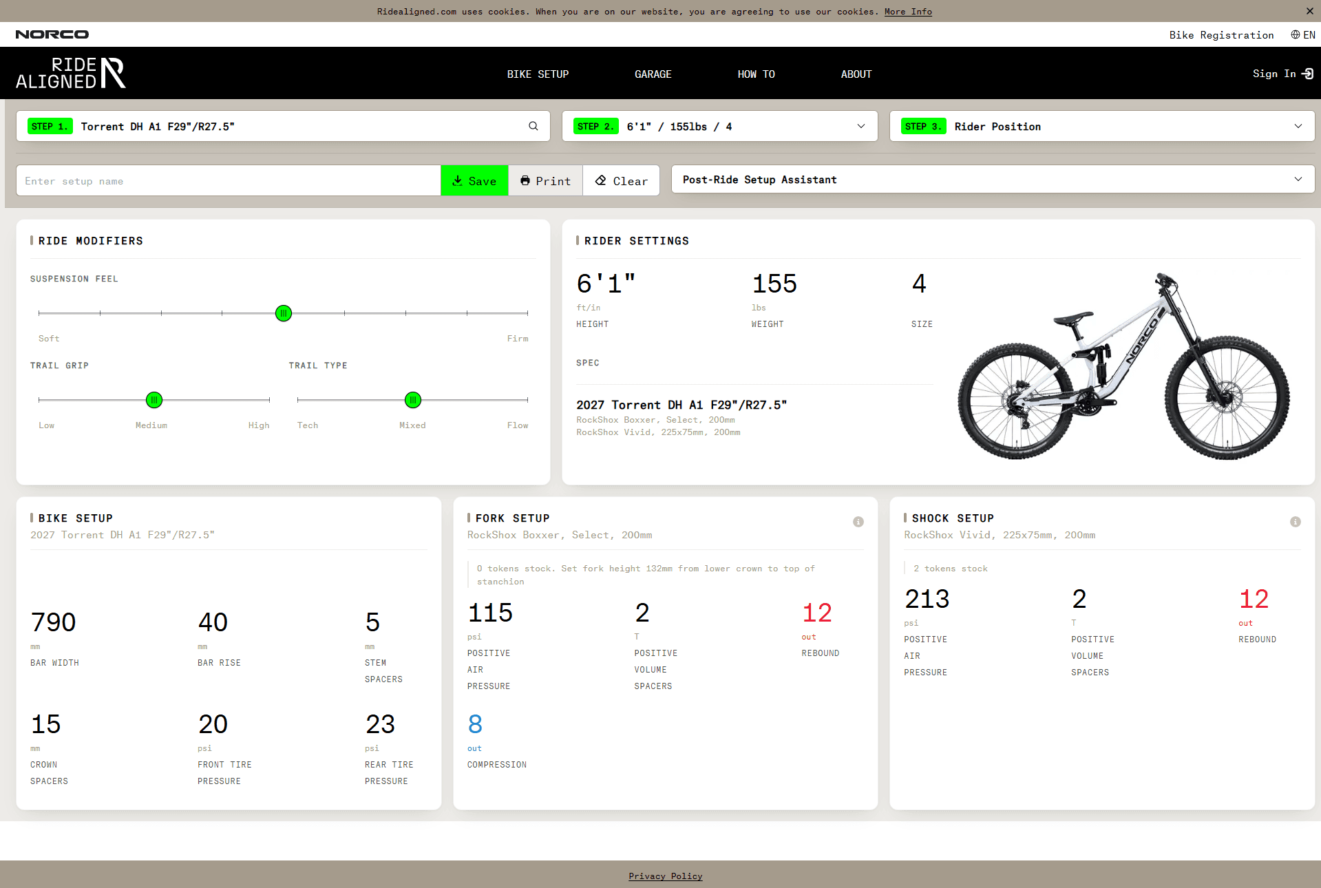Image resolution: width=1321 pixels, height=888 pixels.
Task: Click the High label under Trail Grip
Action: coord(259,425)
